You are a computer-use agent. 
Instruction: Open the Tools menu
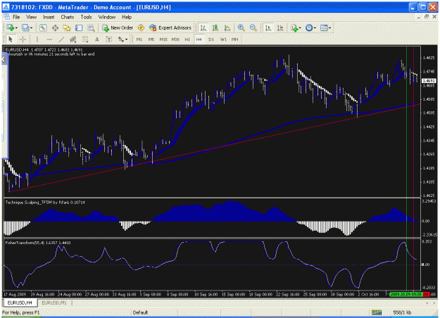[86, 17]
